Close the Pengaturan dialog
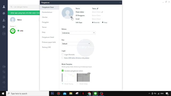 pyautogui.click(x=120, y=2)
